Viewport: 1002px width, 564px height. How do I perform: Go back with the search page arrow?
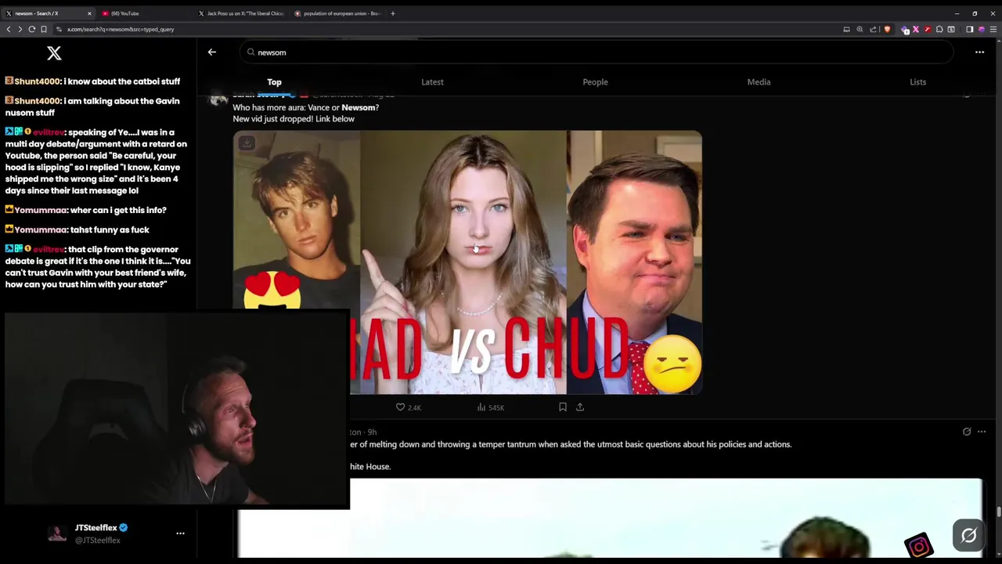(x=211, y=52)
